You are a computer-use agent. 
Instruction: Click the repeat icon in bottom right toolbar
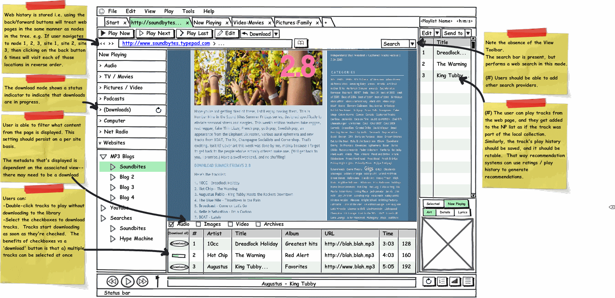(x=429, y=281)
